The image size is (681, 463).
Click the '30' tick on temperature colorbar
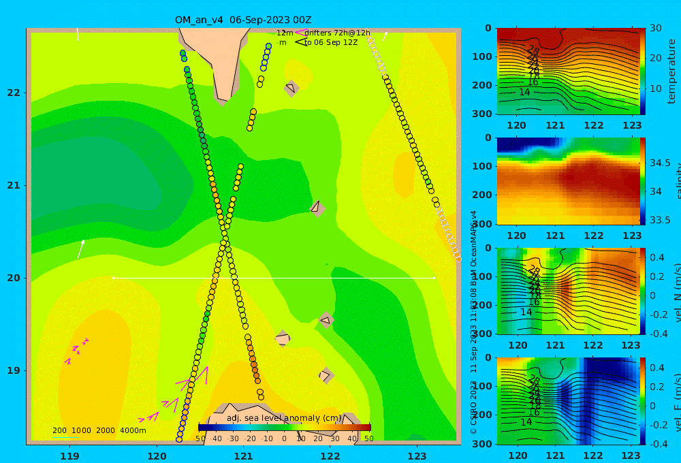[656, 28]
